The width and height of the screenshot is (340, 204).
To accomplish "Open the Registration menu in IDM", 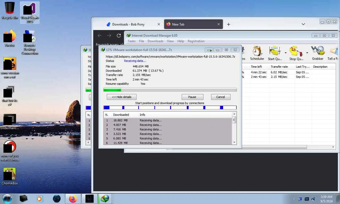I will click(x=196, y=41).
